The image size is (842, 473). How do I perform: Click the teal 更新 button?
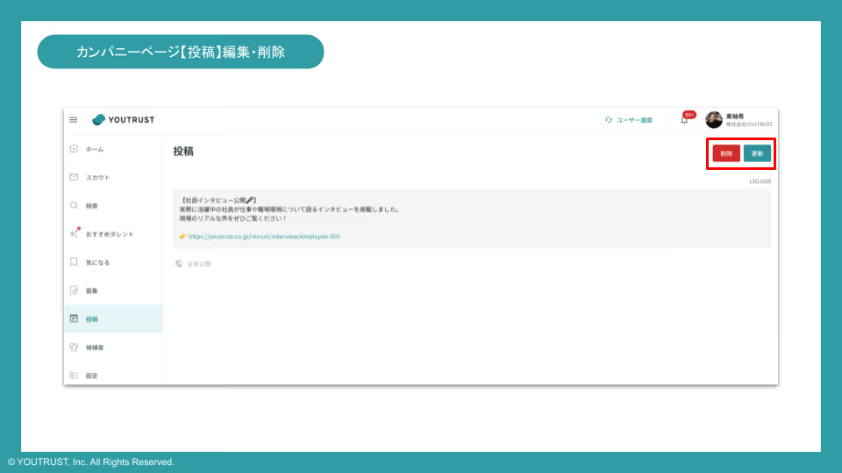click(757, 153)
